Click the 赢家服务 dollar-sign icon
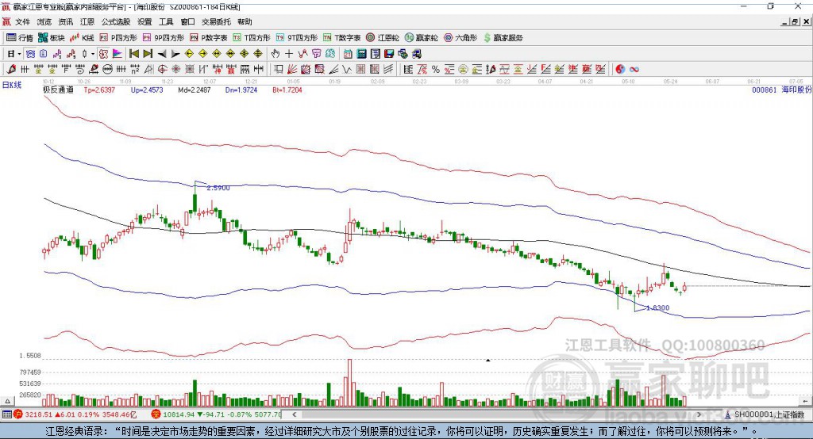This screenshot has width=813, height=439. click(x=487, y=38)
